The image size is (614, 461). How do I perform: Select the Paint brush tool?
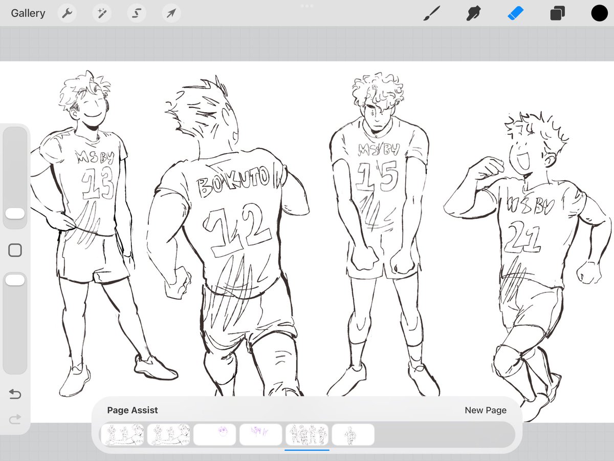(432, 13)
